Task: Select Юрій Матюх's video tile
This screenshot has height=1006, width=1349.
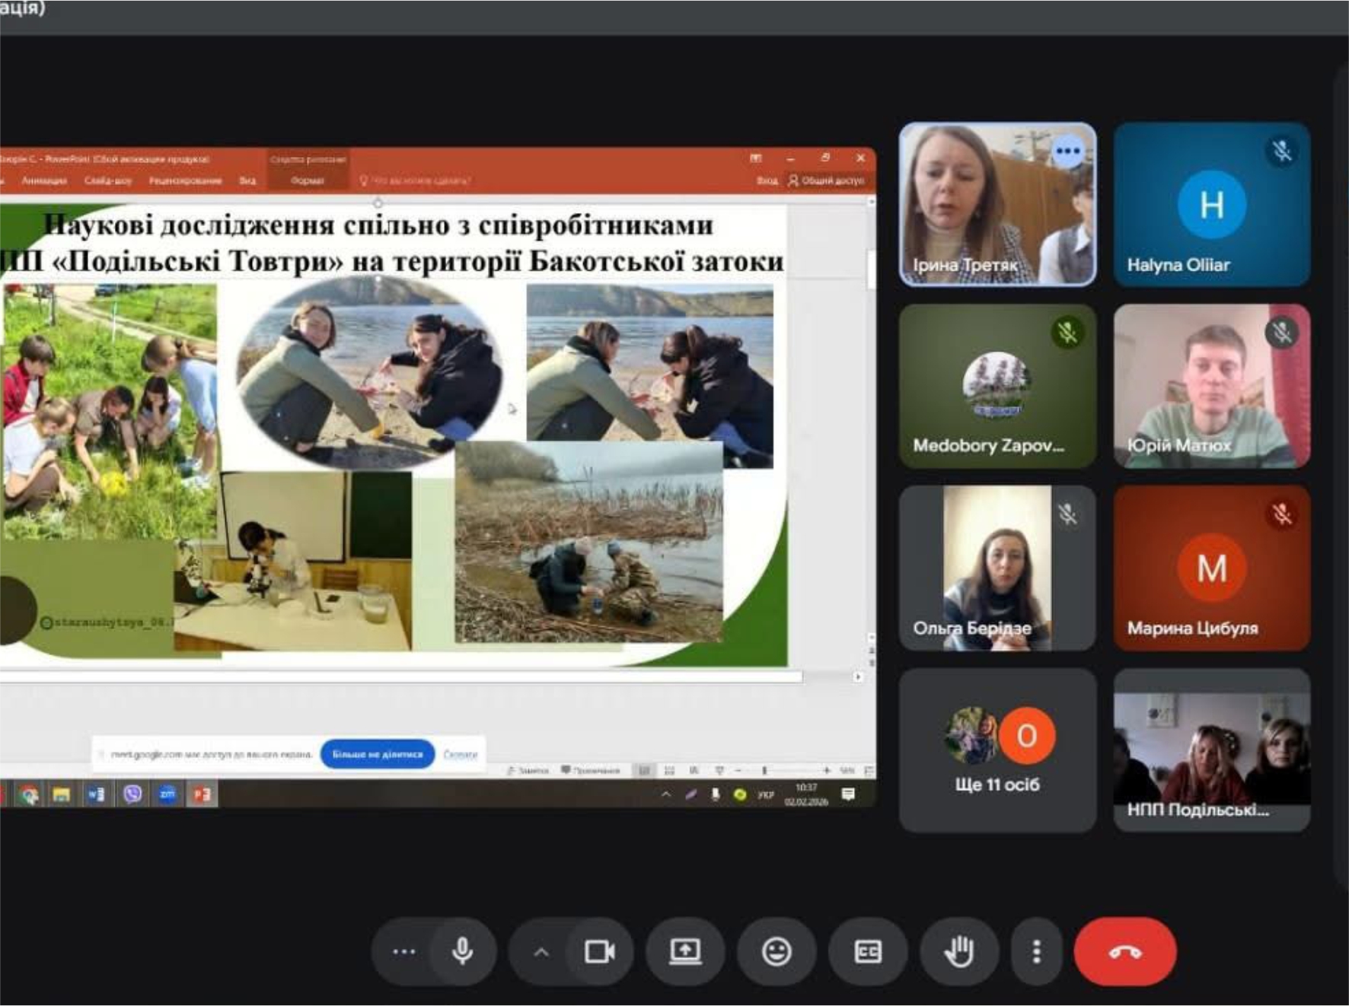Action: pos(1211,386)
